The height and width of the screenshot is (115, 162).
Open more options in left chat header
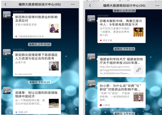click(73, 4)
